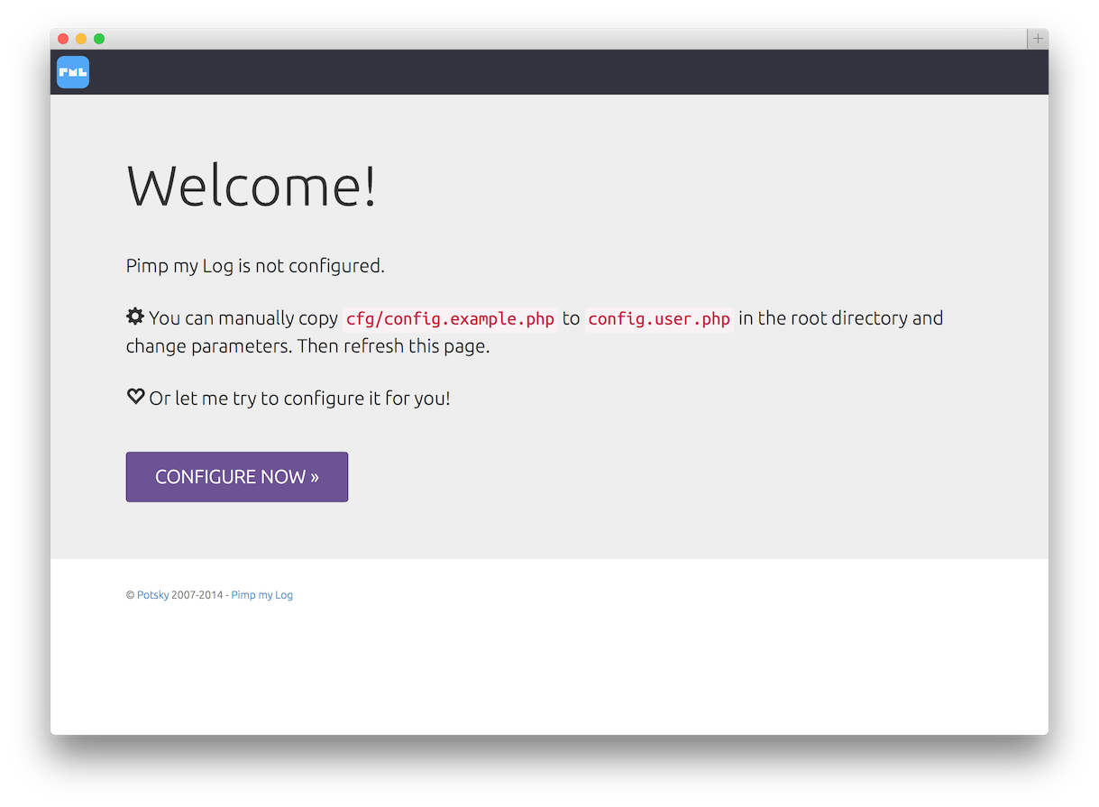Click the Welcome! heading
1099x807 pixels.
point(252,186)
